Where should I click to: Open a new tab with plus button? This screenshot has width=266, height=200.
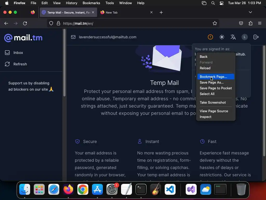click(161, 12)
